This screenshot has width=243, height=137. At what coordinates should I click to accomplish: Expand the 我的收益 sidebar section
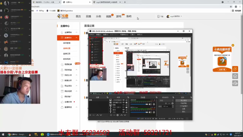77,70
